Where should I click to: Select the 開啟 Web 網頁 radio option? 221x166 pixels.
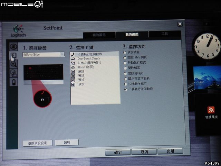coord(125,58)
